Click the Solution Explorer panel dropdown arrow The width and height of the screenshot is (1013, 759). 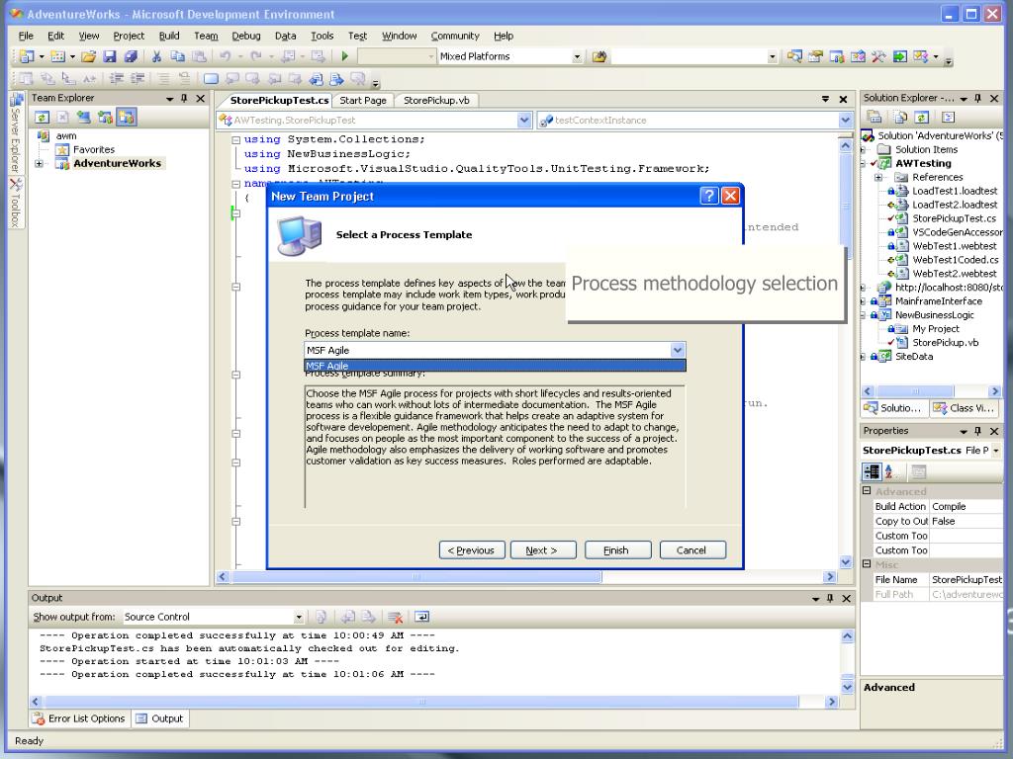point(964,99)
